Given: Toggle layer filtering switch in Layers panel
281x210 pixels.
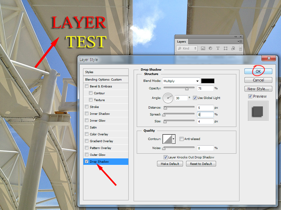Looking at the screenshot, I should pos(240,49).
